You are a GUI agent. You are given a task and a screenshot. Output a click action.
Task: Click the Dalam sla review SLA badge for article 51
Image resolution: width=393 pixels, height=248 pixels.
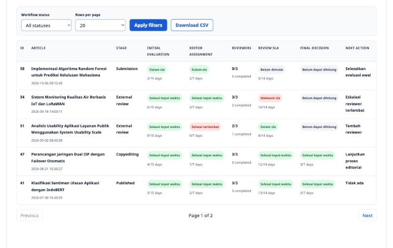point(268,127)
